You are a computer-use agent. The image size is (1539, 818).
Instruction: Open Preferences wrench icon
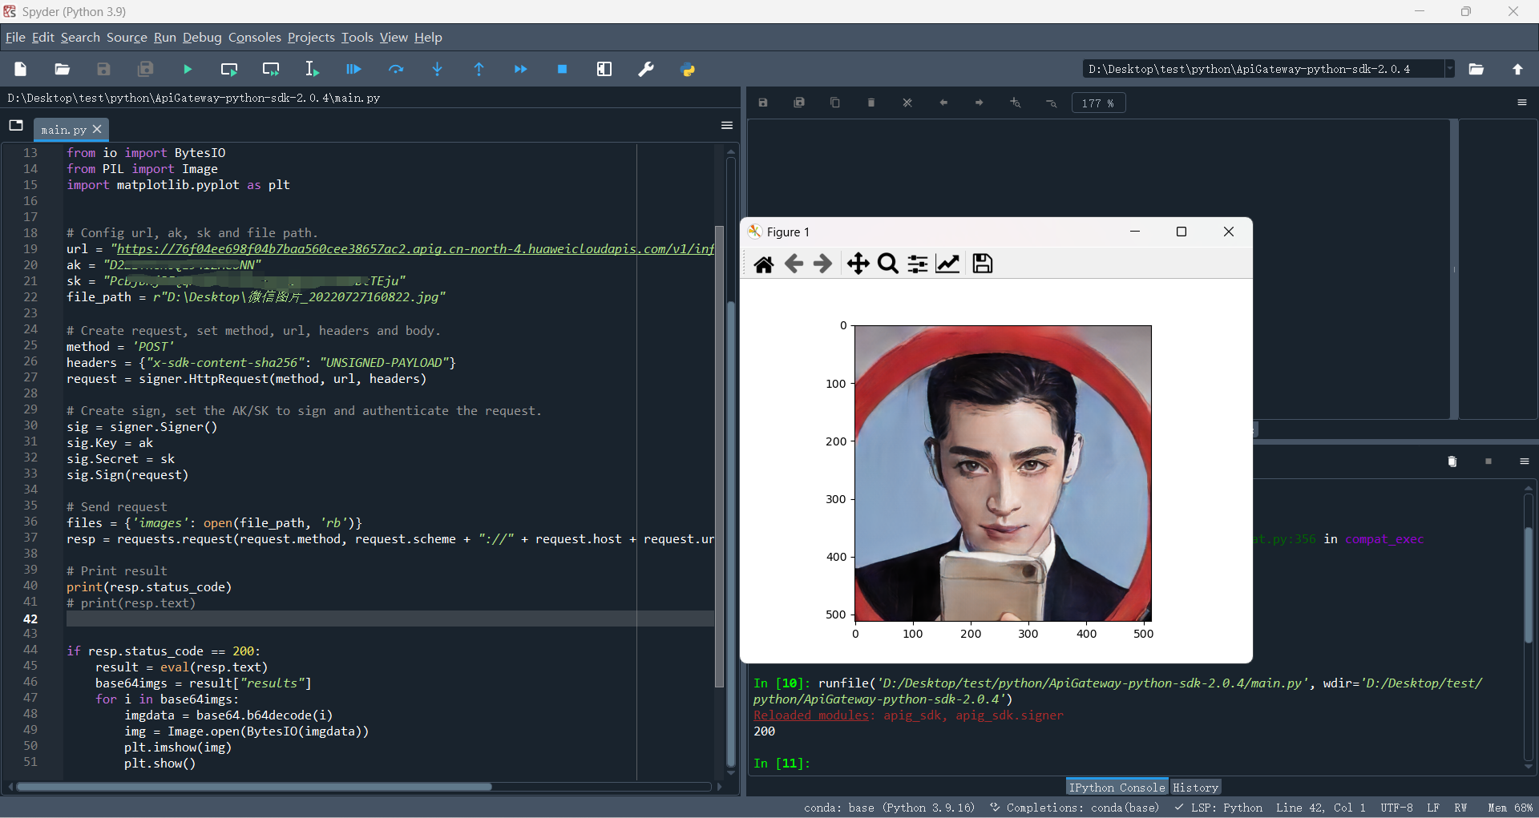click(646, 70)
